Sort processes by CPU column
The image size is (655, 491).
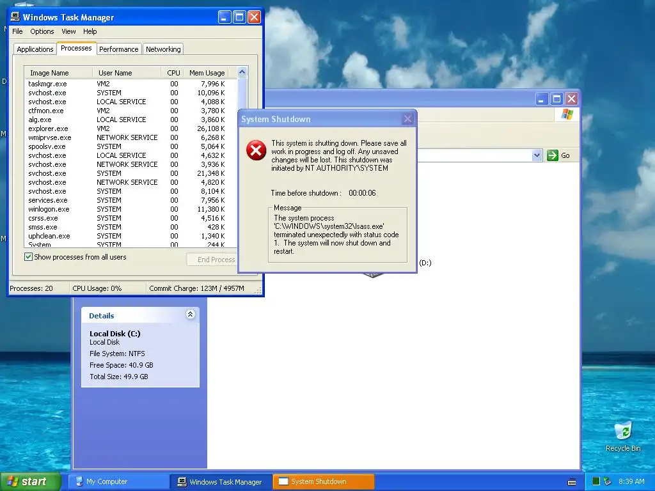pos(173,73)
